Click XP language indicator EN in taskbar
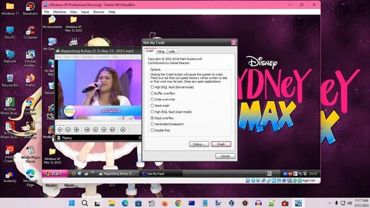The image size is (370, 208). [269, 174]
